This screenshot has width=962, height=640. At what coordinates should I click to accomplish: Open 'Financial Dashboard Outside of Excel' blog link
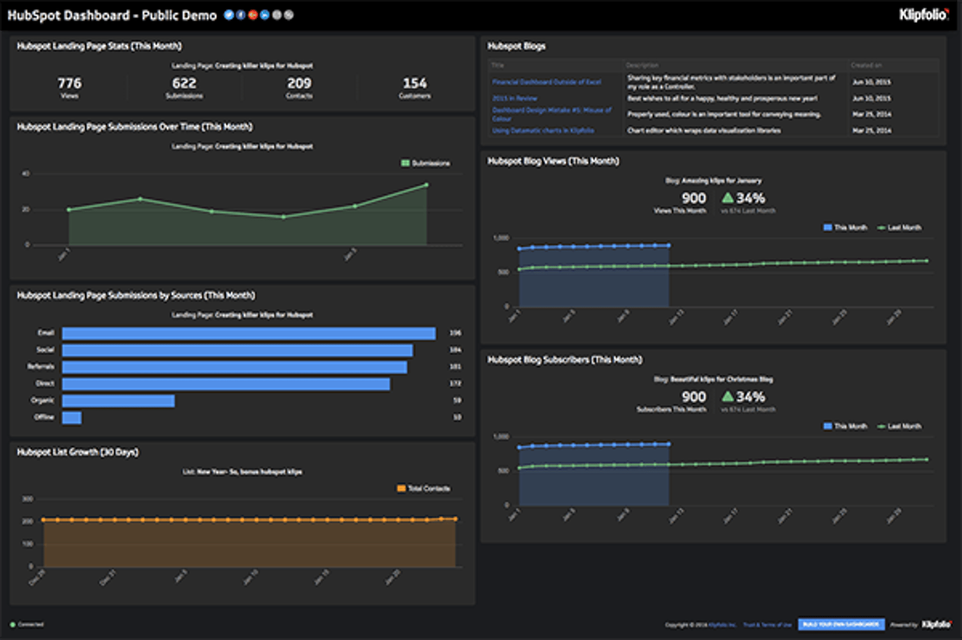coord(546,82)
